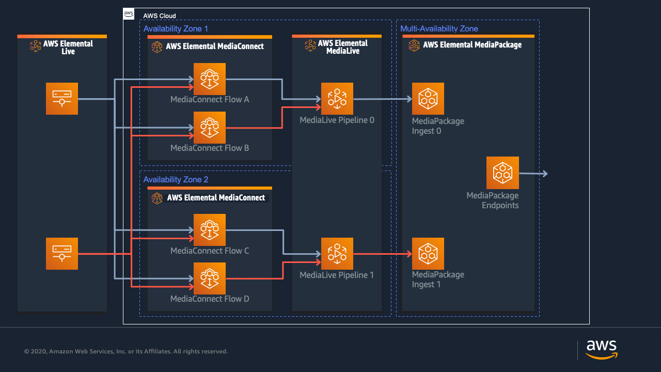Click the Elemental Live encoder icon with red output

62,254
